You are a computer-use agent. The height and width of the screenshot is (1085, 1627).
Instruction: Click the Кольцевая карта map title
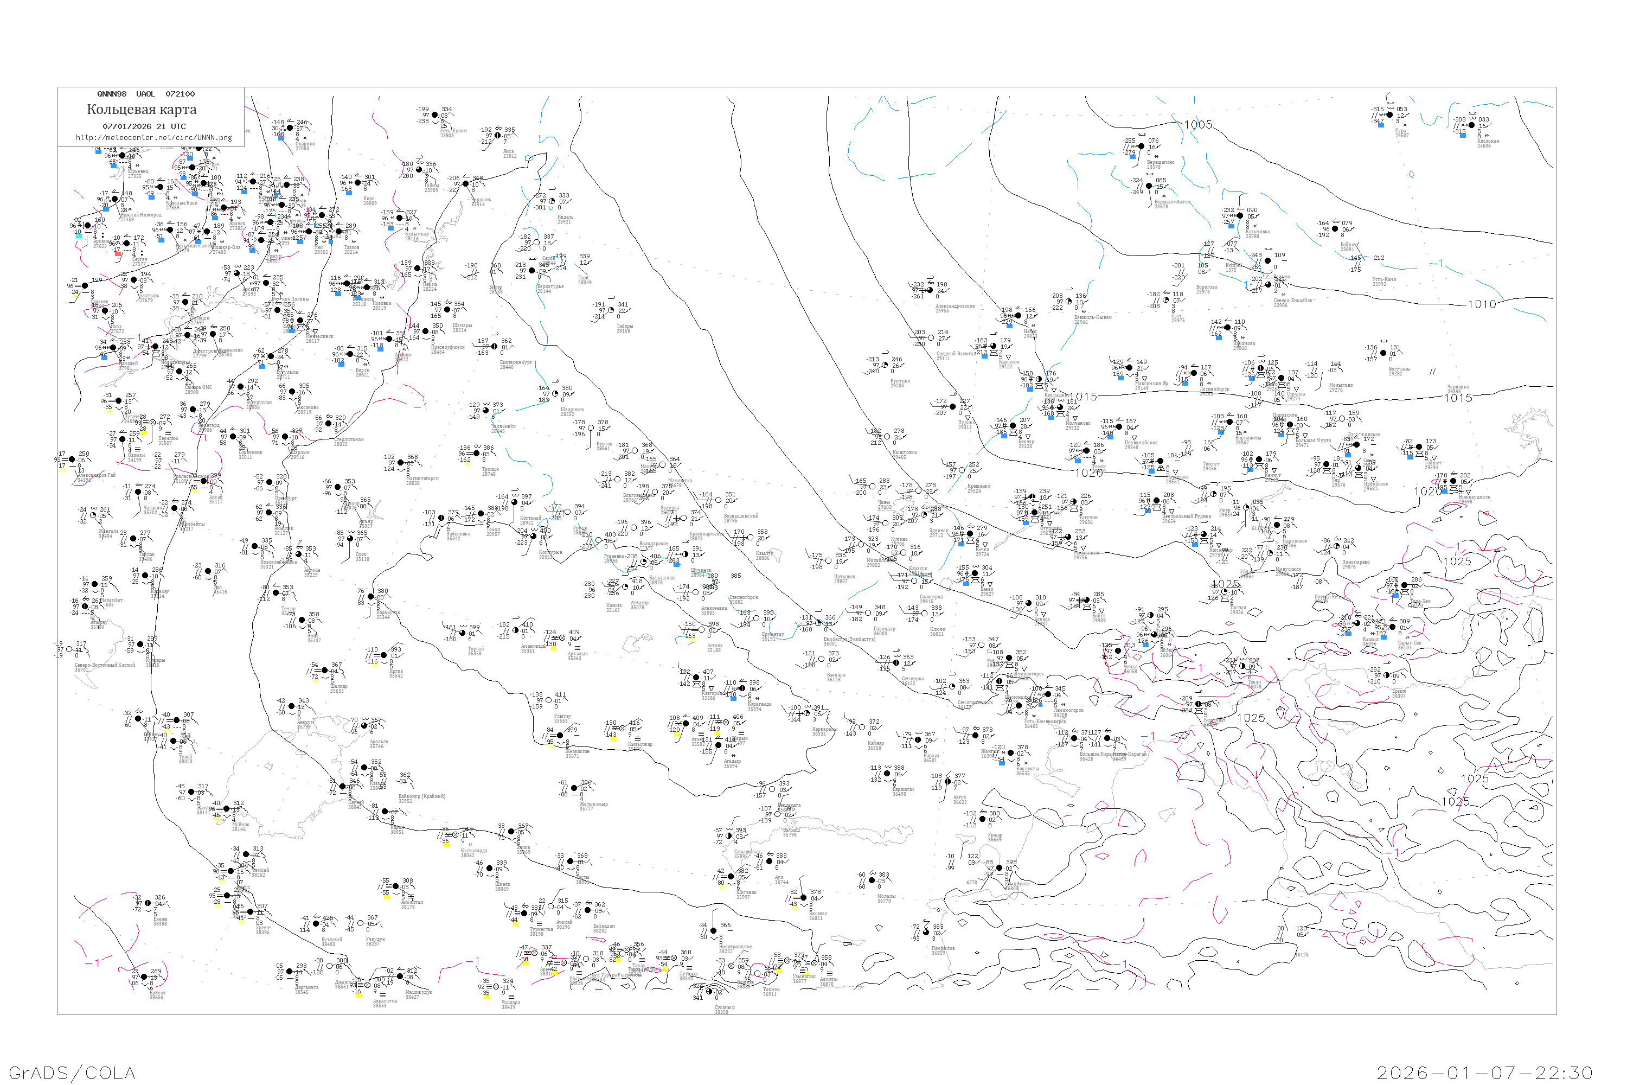coord(142,110)
